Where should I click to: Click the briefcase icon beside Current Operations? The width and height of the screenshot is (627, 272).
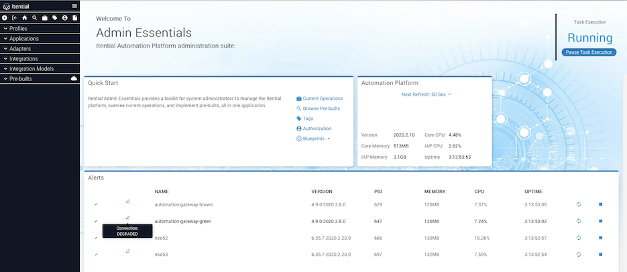298,98
